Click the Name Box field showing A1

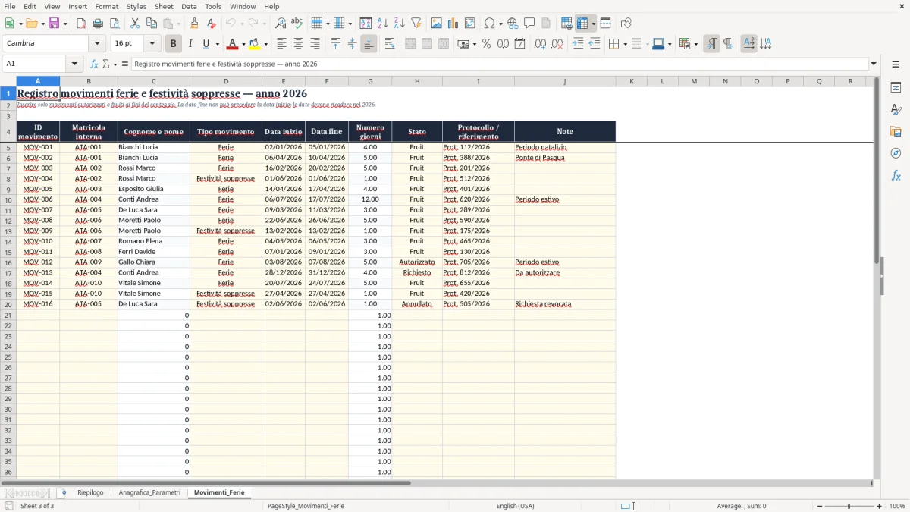[x=35, y=64]
